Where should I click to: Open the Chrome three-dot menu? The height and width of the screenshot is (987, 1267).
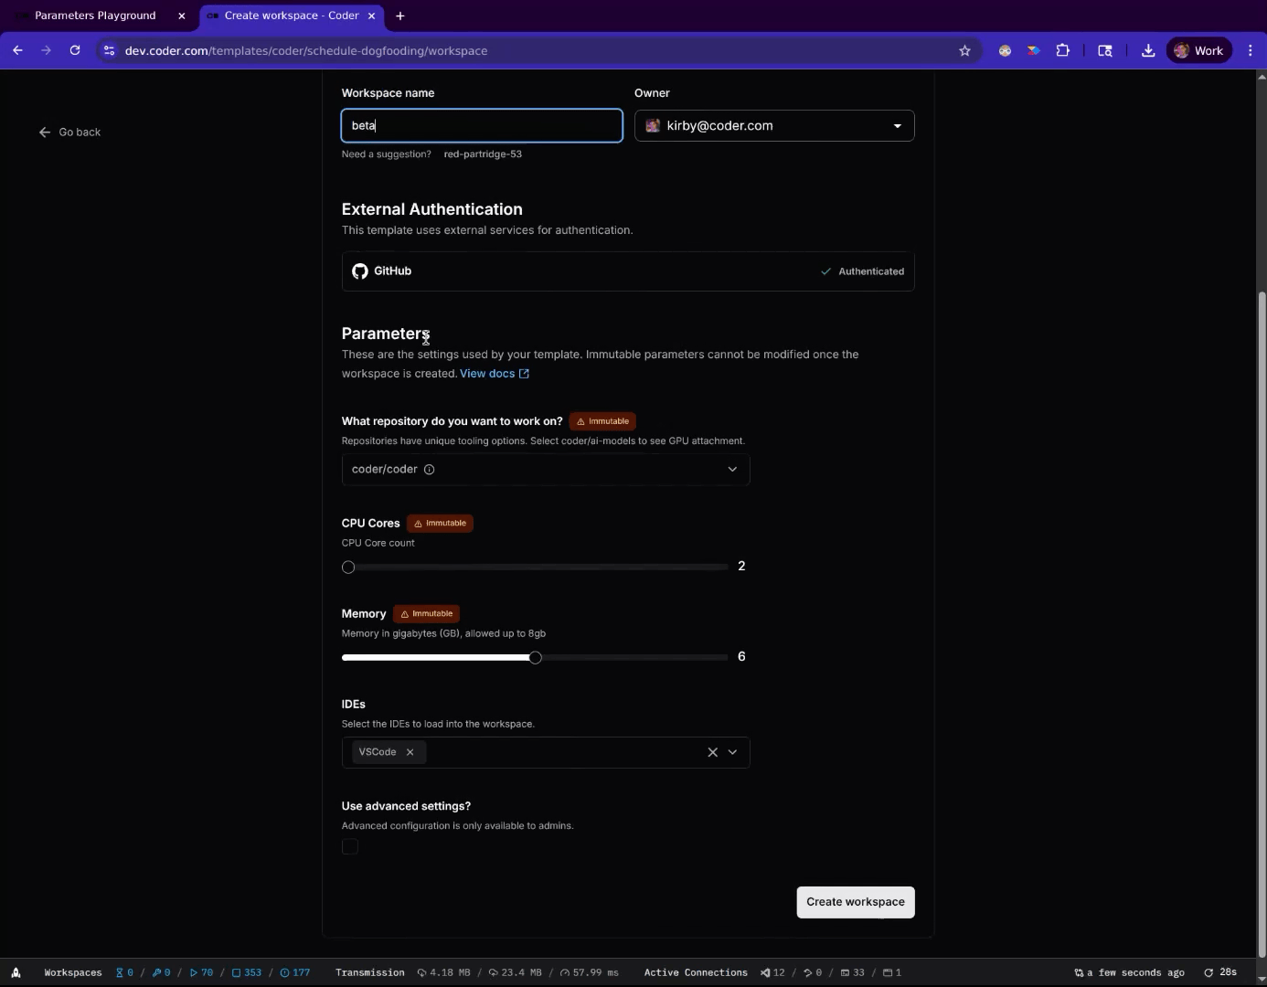point(1251,50)
